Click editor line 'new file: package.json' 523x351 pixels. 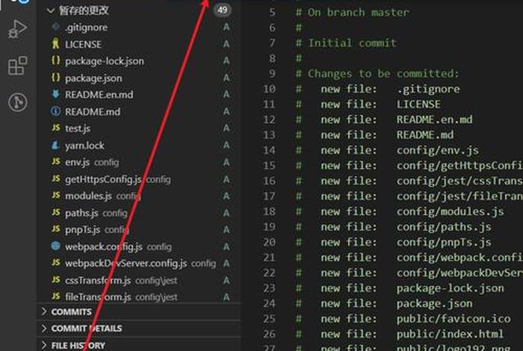(x=384, y=304)
